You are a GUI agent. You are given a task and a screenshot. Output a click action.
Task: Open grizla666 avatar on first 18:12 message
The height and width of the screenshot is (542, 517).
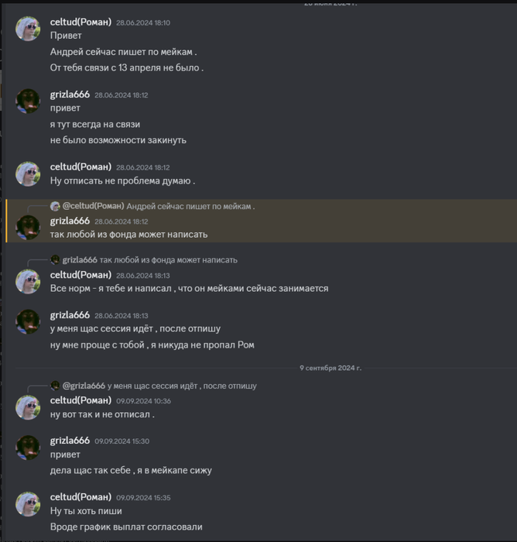click(x=28, y=101)
